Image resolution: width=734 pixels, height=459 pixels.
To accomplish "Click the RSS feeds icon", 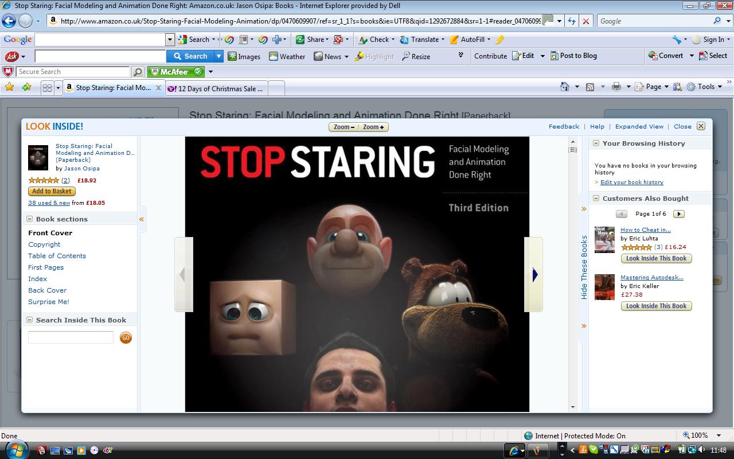I will pyautogui.click(x=589, y=87).
